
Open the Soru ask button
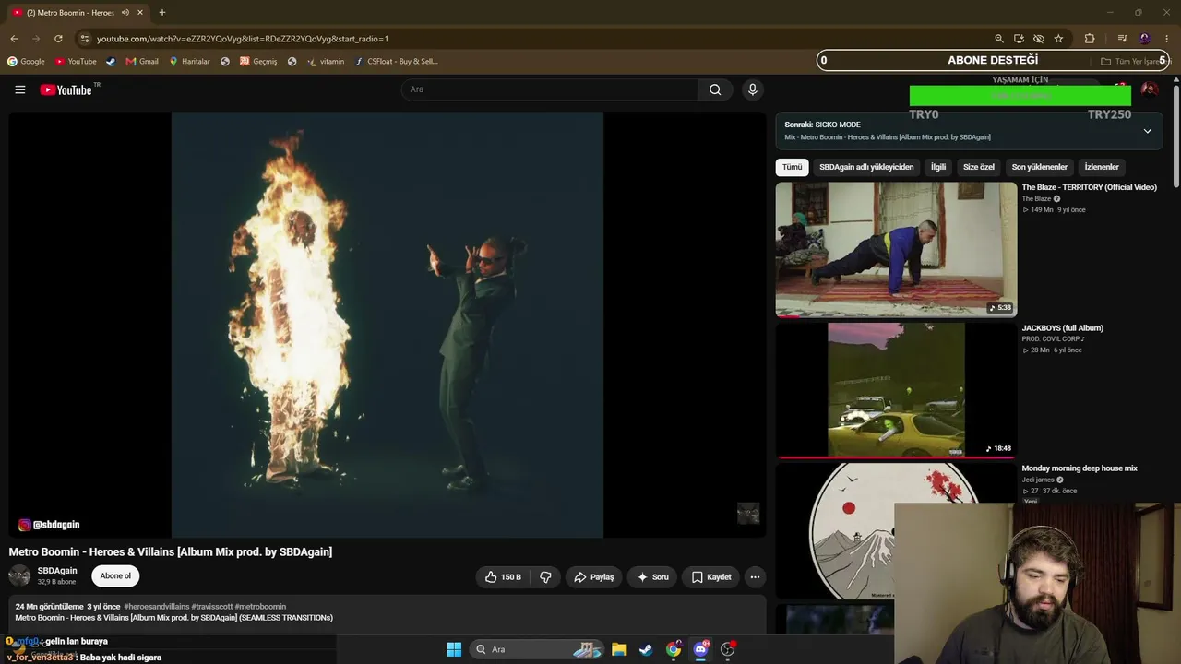pos(652,577)
